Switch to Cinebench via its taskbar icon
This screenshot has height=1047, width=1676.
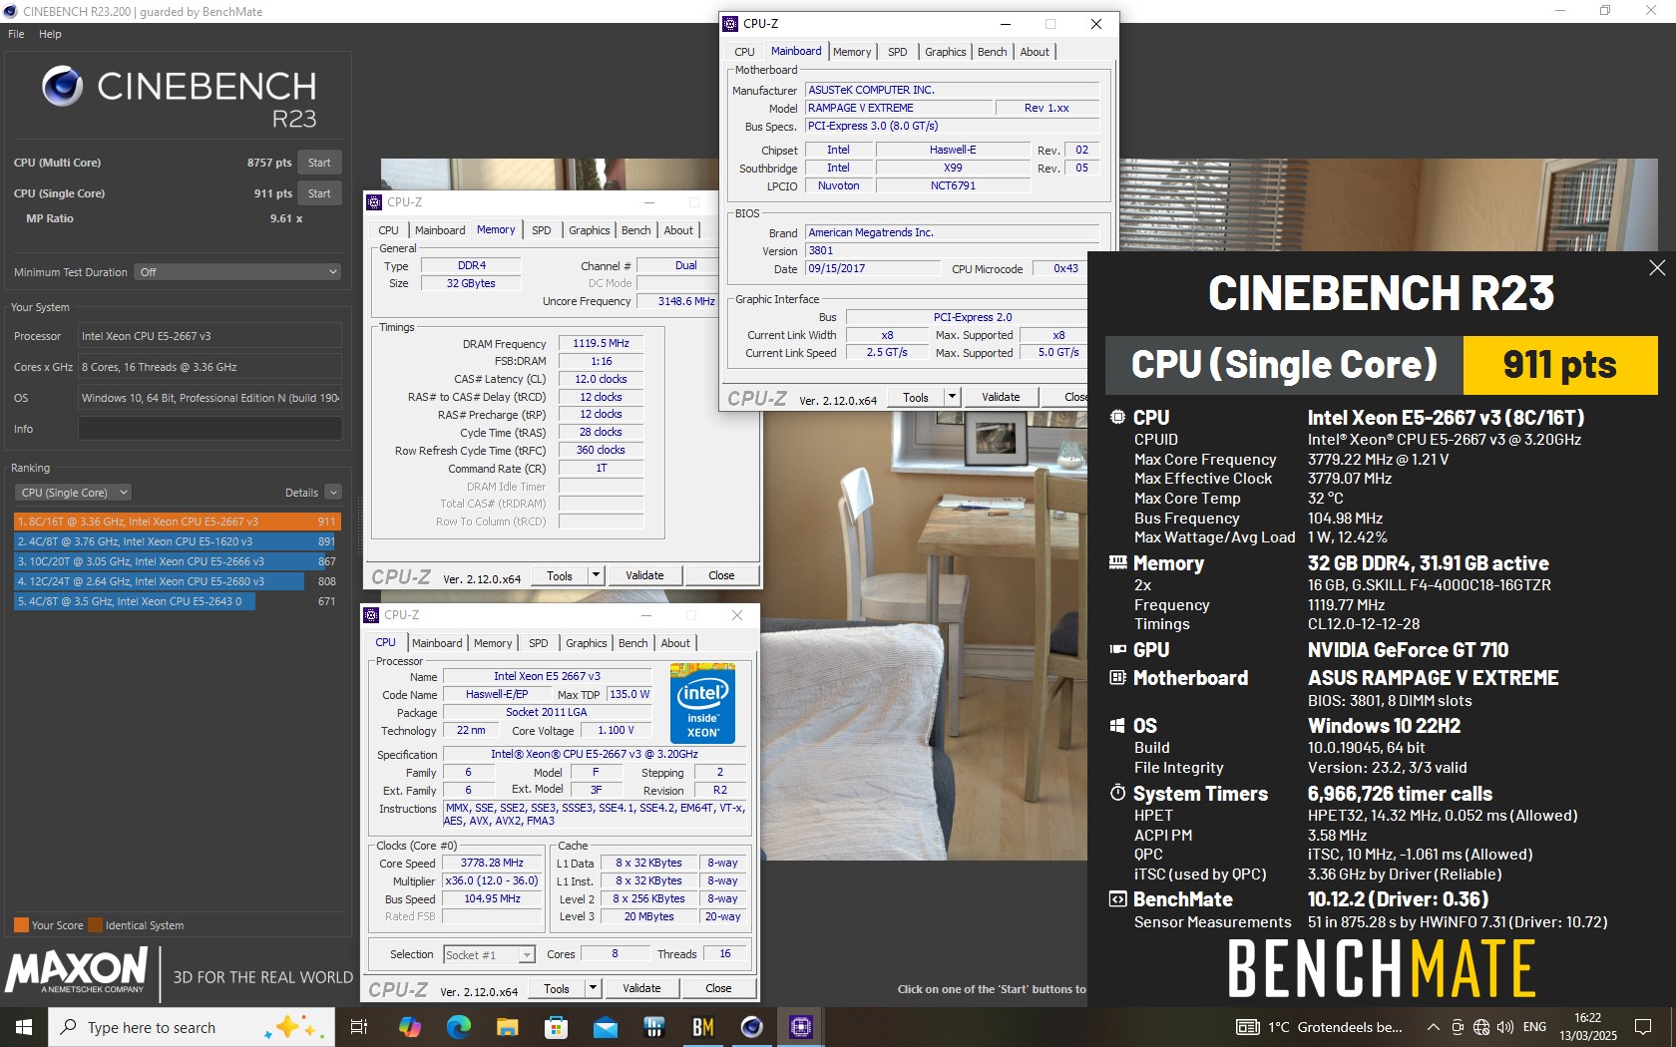click(x=751, y=1027)
